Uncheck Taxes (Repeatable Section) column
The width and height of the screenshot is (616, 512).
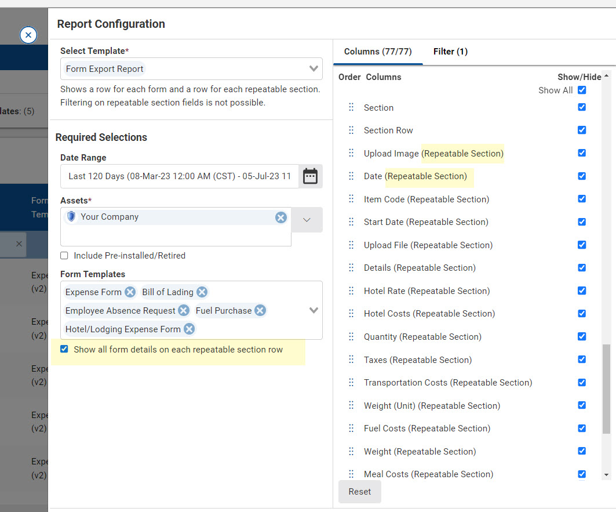tap(582, 360)
